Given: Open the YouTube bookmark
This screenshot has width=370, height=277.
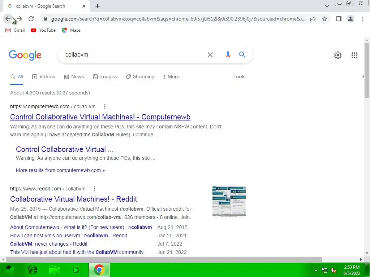Looking at the screenshot, I should pos(43,30).
